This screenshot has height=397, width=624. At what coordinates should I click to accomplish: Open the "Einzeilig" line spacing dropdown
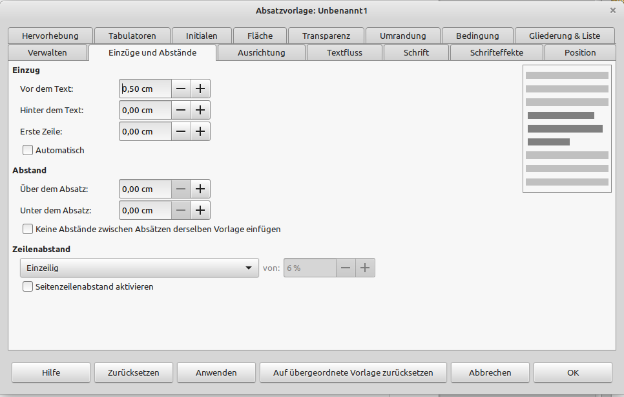click(139, 267)
